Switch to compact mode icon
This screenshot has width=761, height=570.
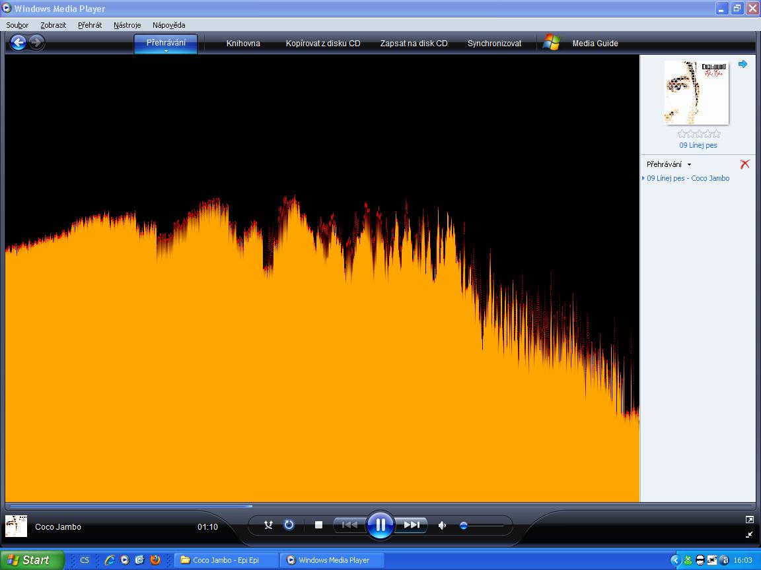[749, 534]
